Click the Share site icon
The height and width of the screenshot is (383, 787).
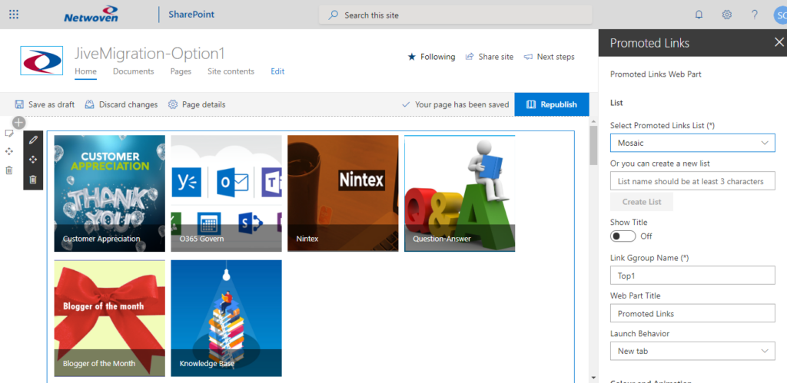470,57
